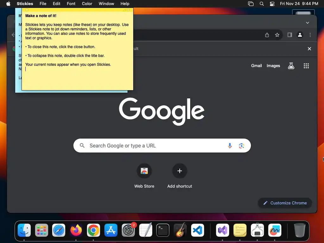Open the Chrome profile avatar
This screenshot has width=324, height=243.
(x=300, y=35)
